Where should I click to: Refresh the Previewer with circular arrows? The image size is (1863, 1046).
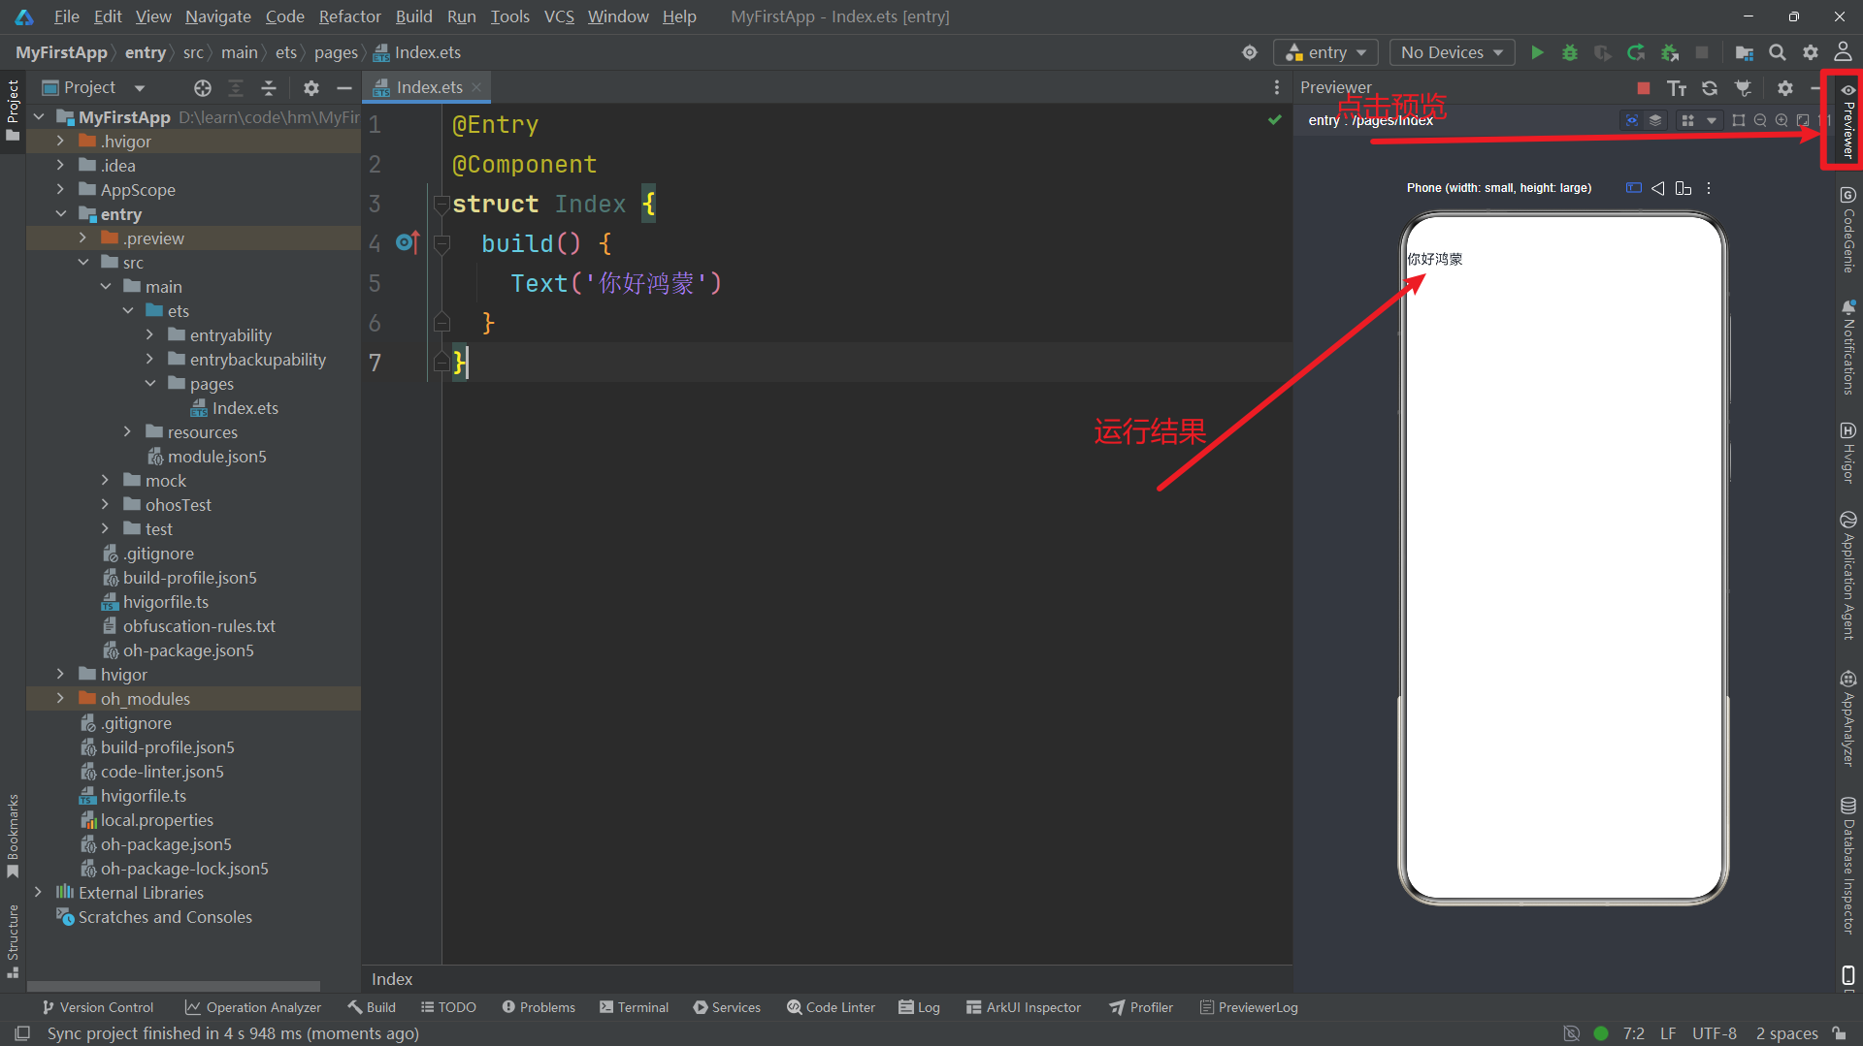pyautogui.click(x=1710, y=88)
